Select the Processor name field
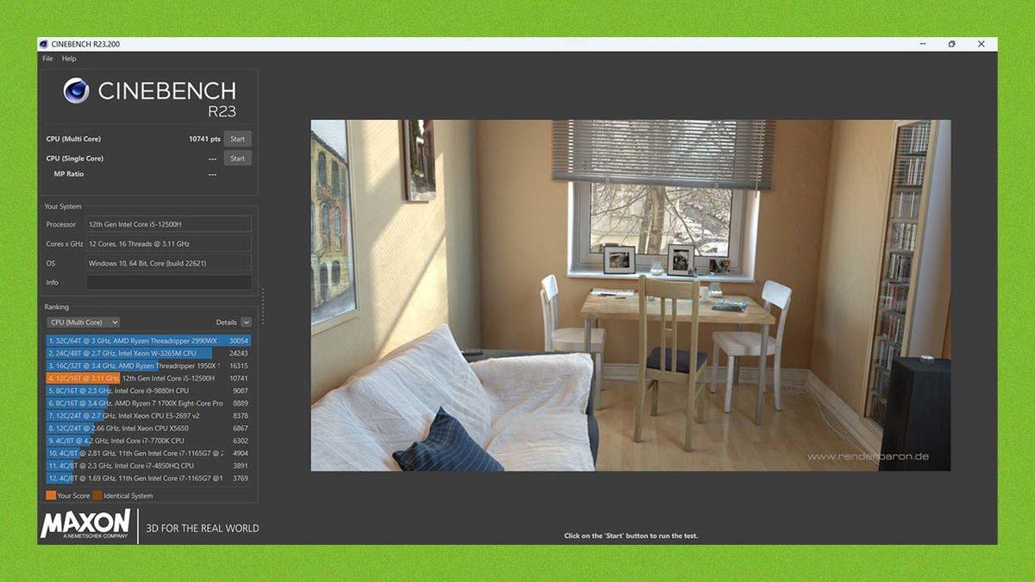Viewport: 1035px width, 582px height. (169, 224)
